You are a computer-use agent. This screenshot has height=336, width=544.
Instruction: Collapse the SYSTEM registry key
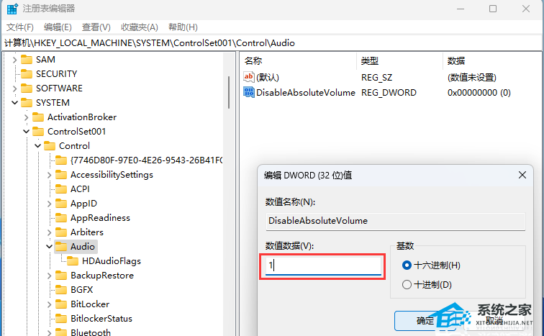pos(14,103)
